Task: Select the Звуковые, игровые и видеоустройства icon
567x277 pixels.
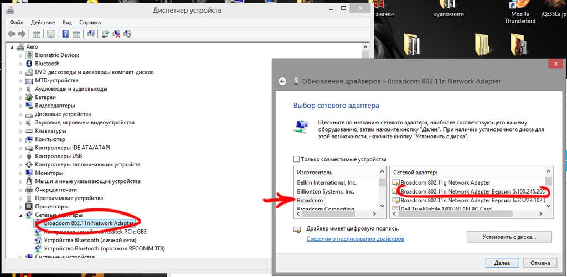Action: [x=29, y=122]
